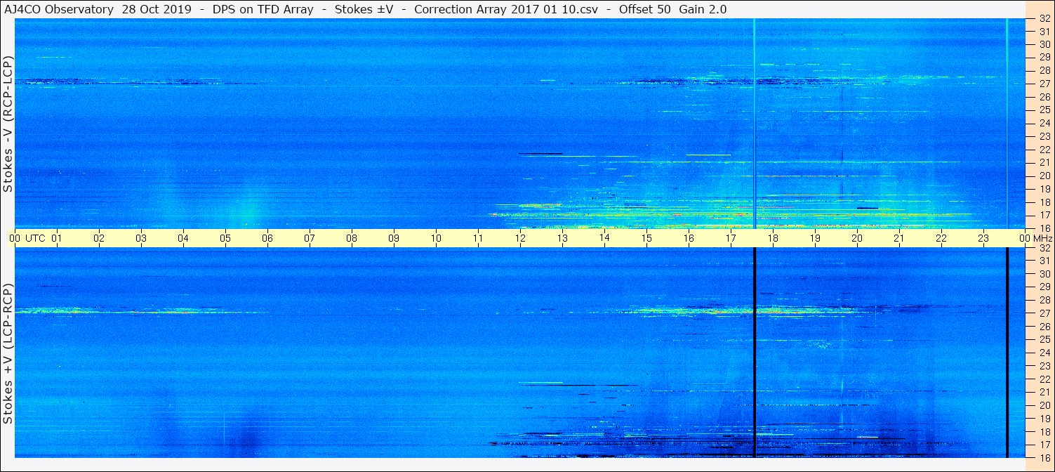Click the '22' hour mark on time axis
The image size is (1055, 472).
941,238
